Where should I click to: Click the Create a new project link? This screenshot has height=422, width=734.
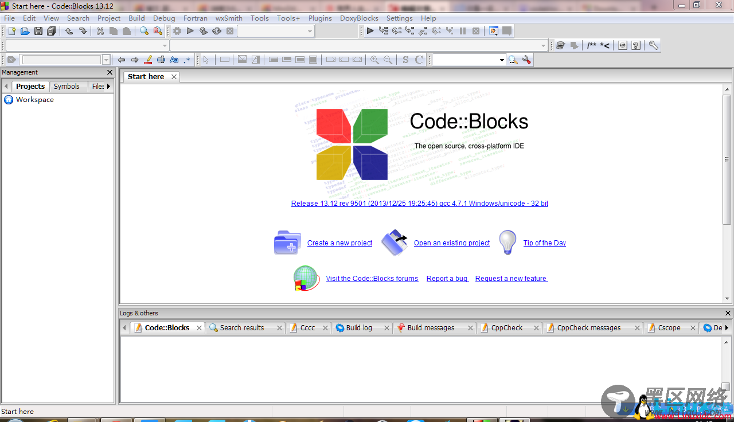(339, 243)
